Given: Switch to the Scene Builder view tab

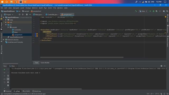Looking at the screenshot, I should (x=45, y=63).
